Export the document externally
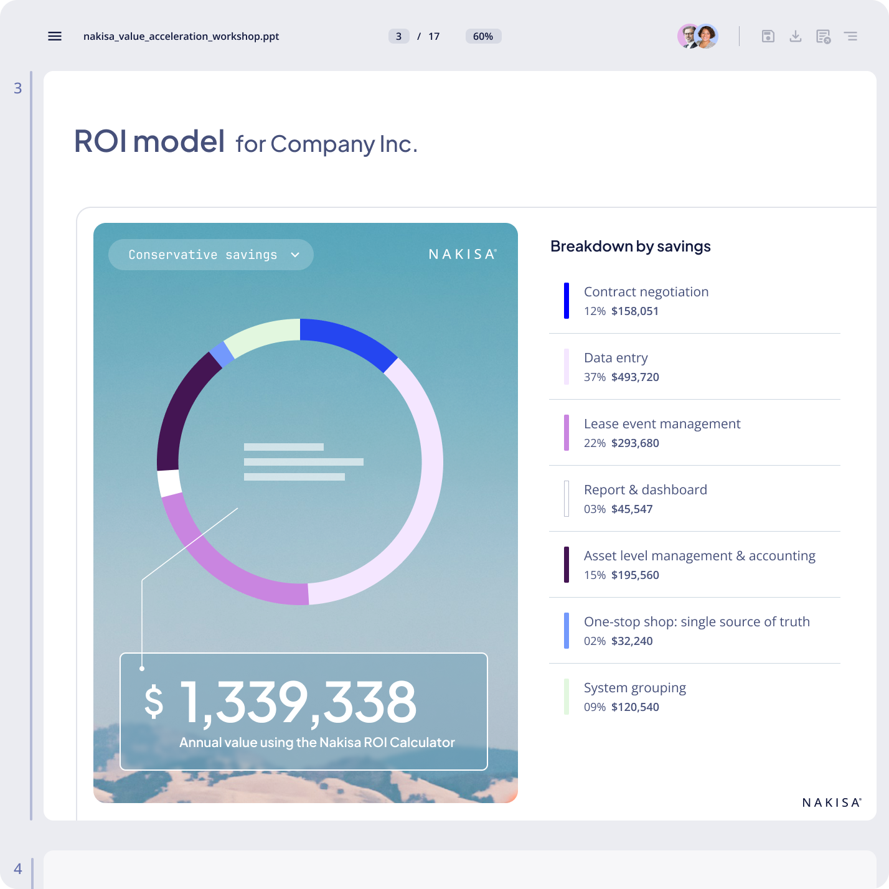 pyautogui.click(x=822, y=36)
